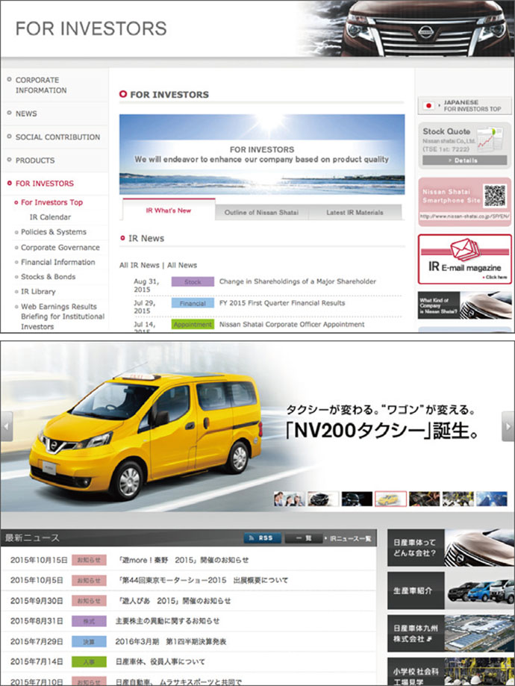Screen dimensions: 515x686
Task: Open the 2015年9月30日 news item
Action: [x=175, y=601]
